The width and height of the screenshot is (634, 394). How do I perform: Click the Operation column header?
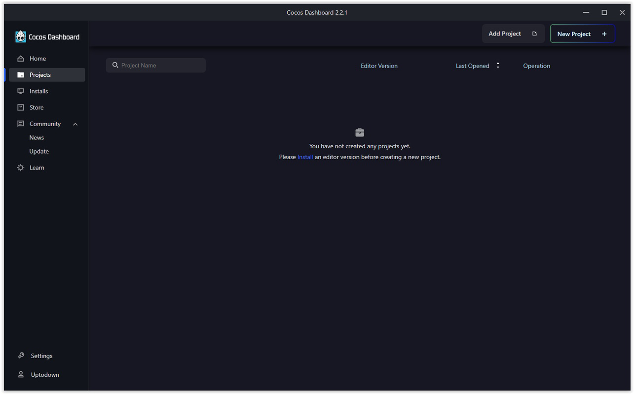pos(536,66)
